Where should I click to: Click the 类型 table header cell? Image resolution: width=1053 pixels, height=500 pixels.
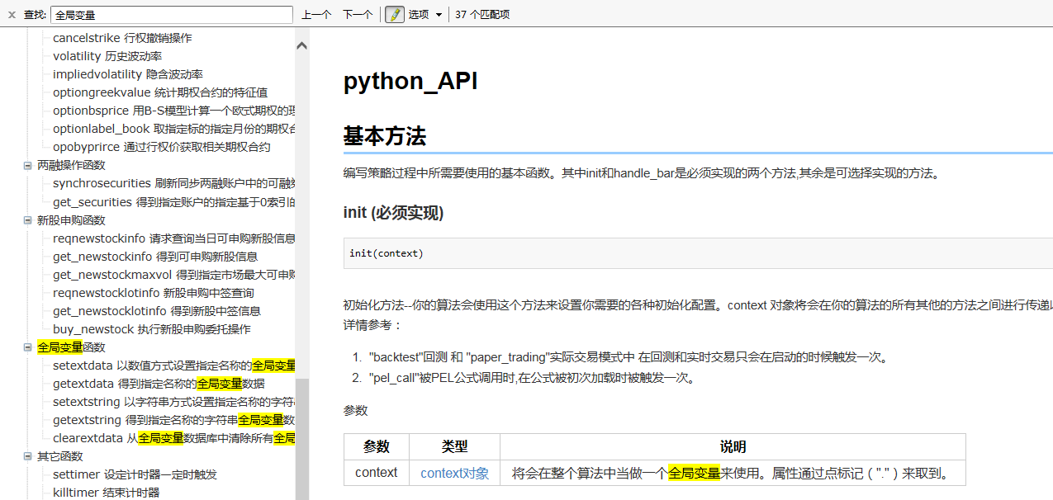pyautogui.click(x=455, y=446)
